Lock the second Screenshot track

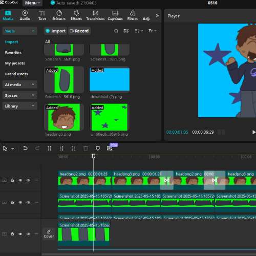point(12,202)
